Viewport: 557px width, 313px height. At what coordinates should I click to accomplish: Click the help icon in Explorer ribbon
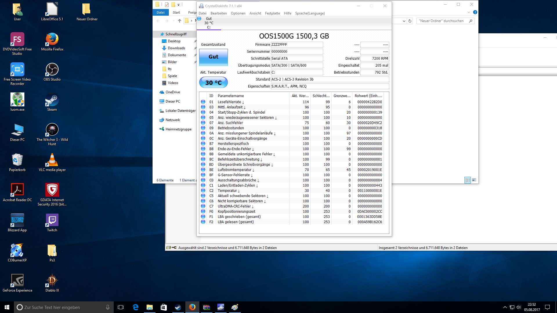pyautogui.click(x=475, y=12)
